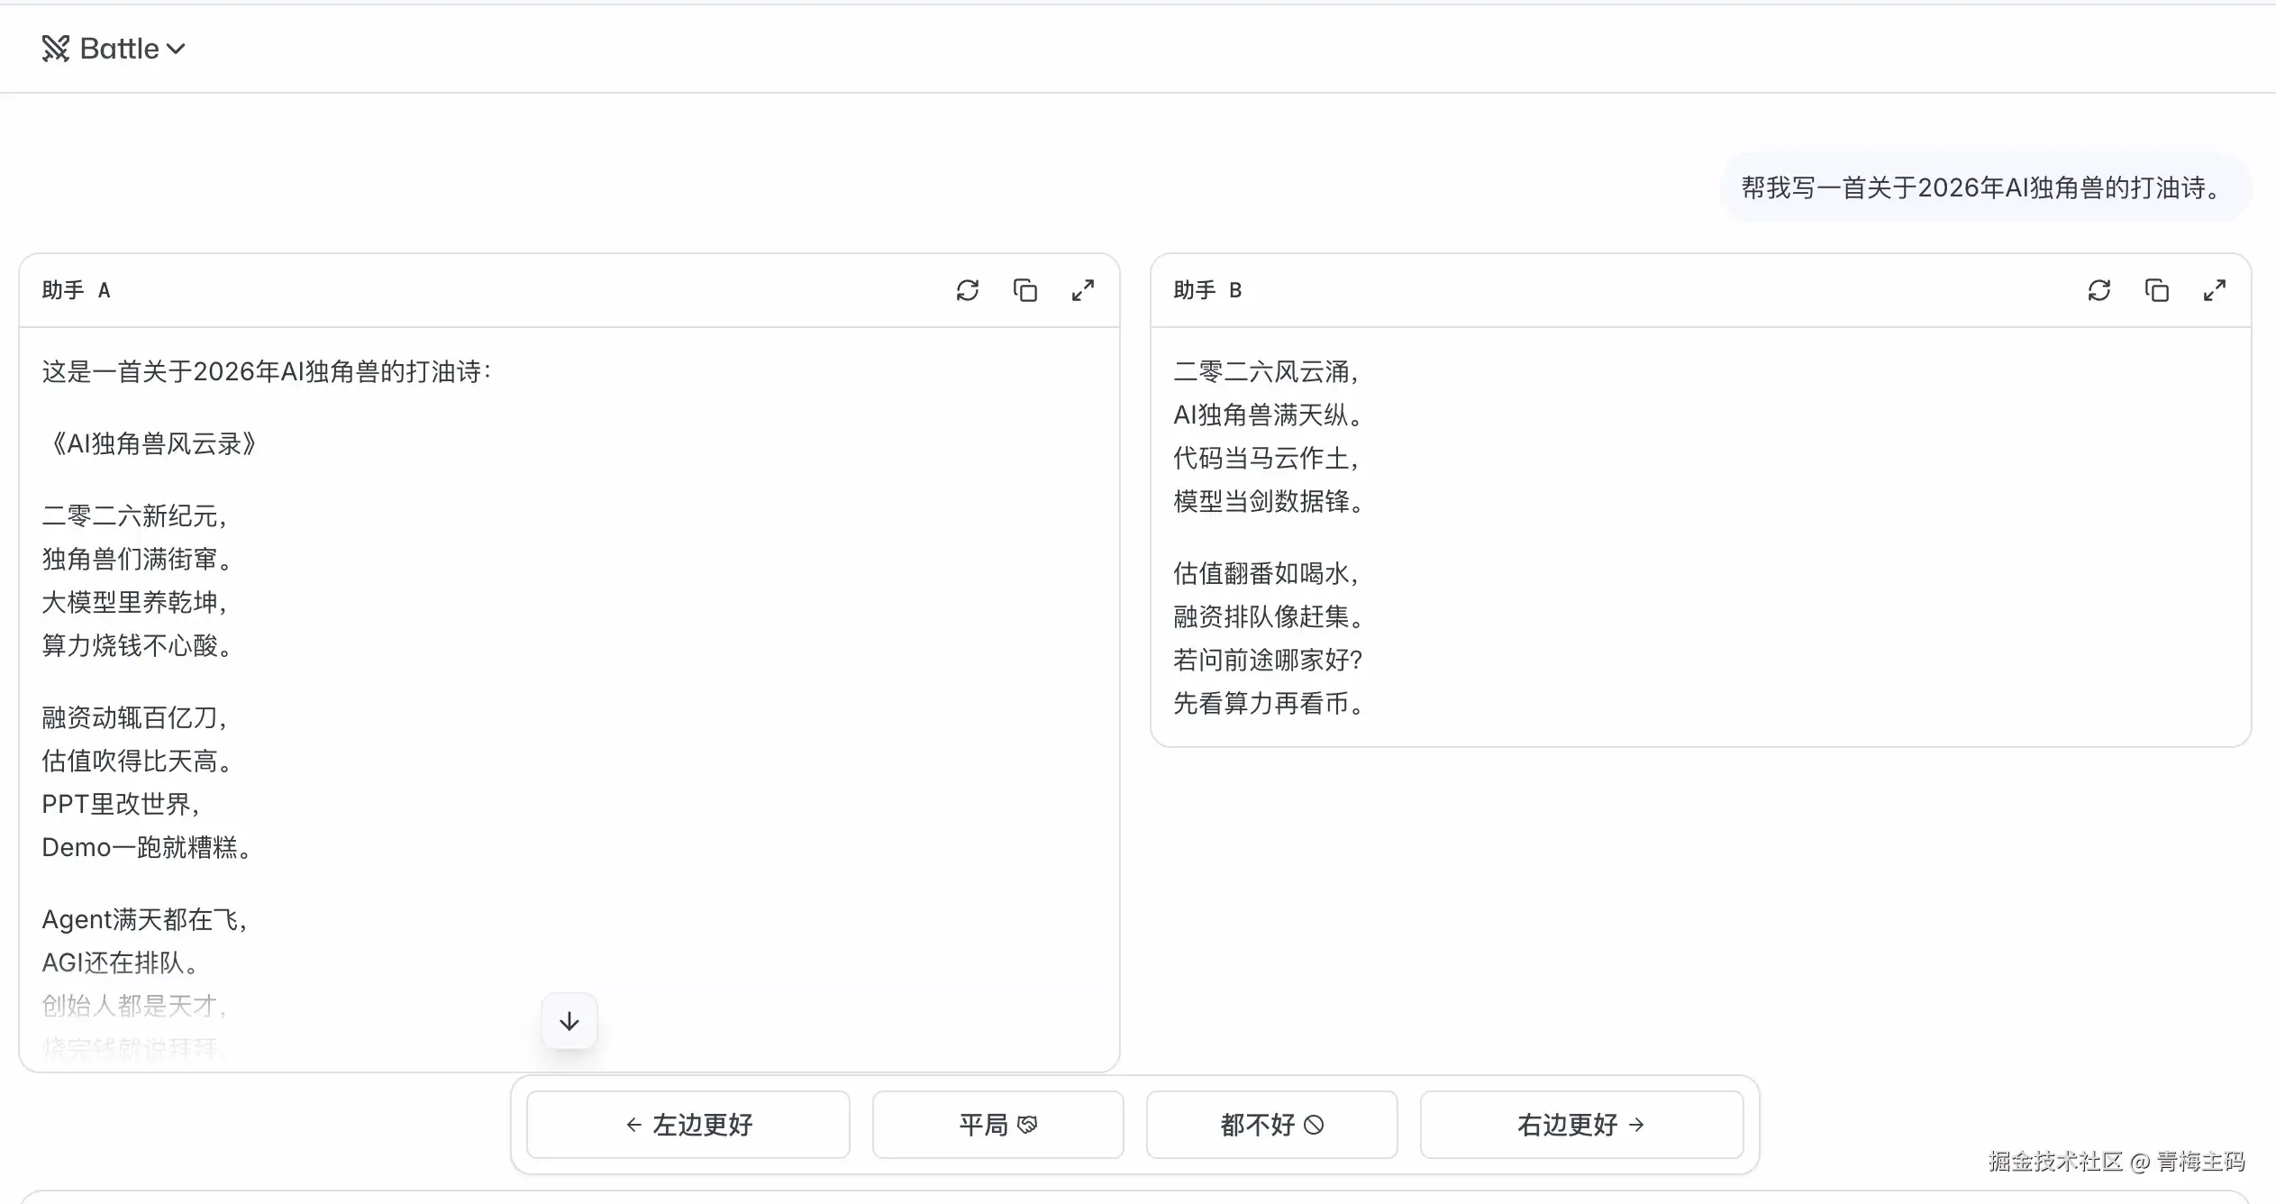Viewport: 2276px width, 1204px height.
Task: Vote 都不好 (both bad)
Action: click(1272, 1125)
